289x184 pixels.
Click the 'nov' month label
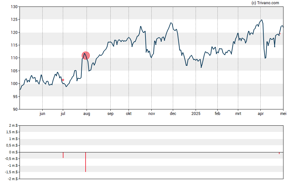pyautogui.click(x=152, y=114)
